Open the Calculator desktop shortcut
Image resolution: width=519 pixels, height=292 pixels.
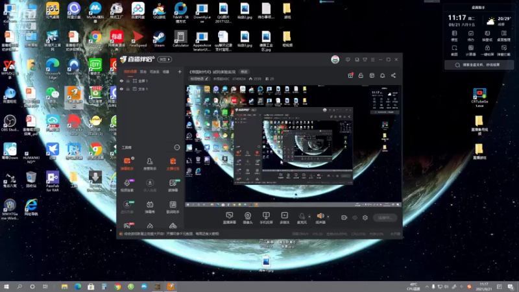180,40
